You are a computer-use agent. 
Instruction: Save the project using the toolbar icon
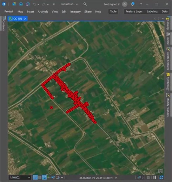click(x=28, y=4)
